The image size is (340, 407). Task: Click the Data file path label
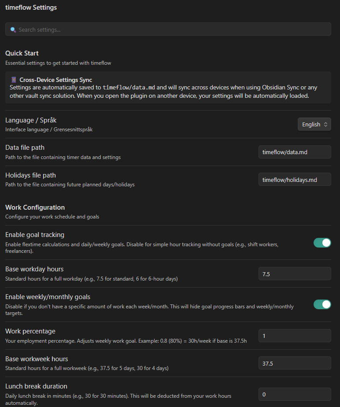(x=25, y=148)
